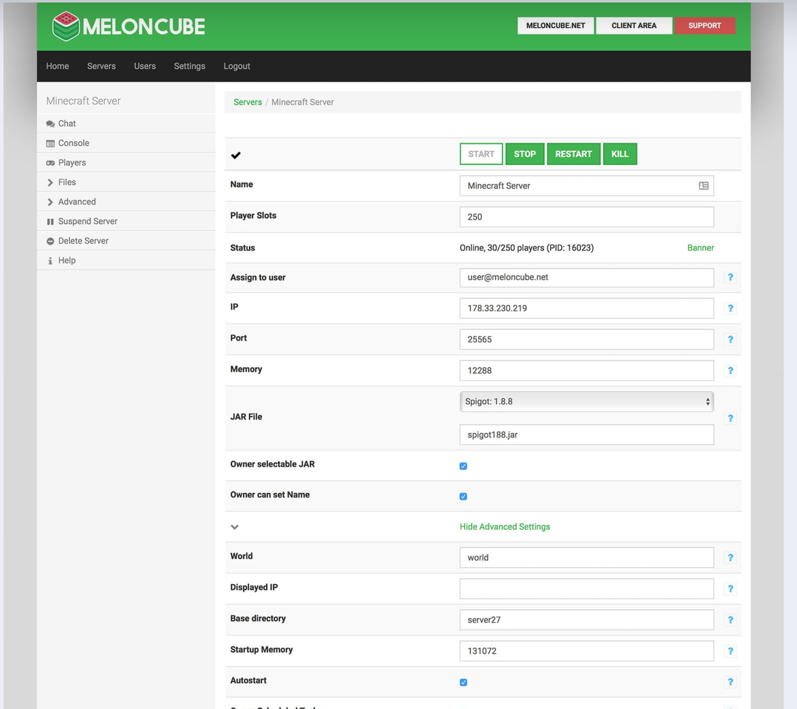Go to Home in navigation bar
797x709 pixels.
pos(57,66)
